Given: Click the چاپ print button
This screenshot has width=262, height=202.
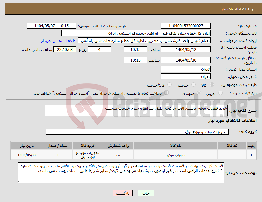Looking at the screenshot, I should pyautogui.click(x=146, y=193).
